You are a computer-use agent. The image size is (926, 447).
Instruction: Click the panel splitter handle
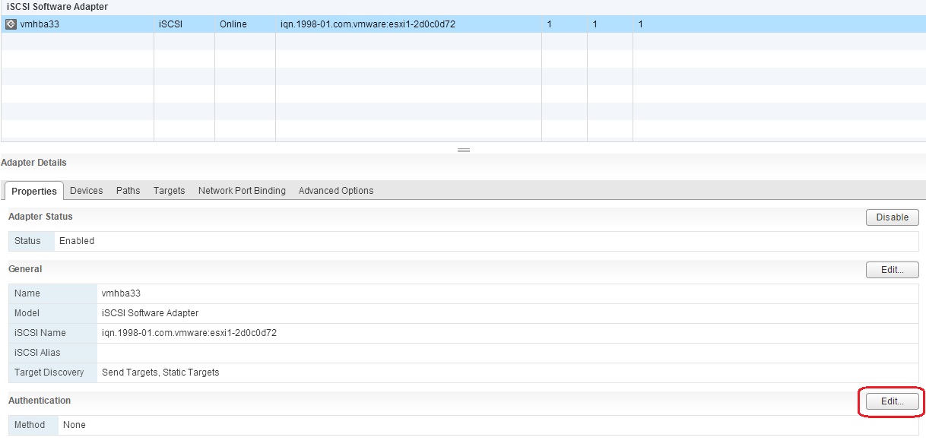click(x=463, y=149)
